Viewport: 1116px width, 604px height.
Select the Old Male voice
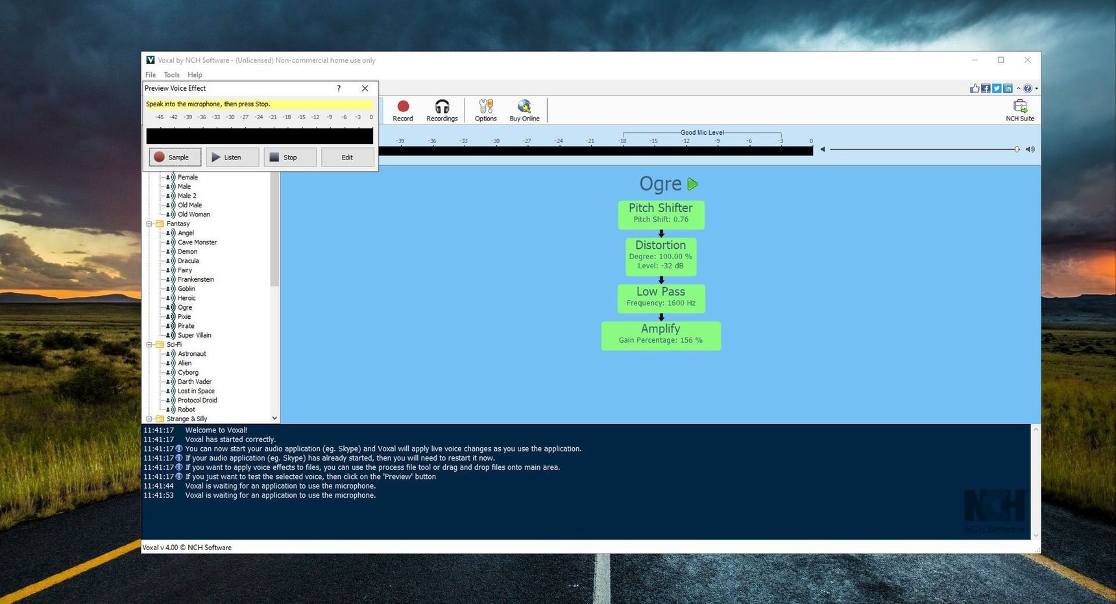click(x=189, y=205)
